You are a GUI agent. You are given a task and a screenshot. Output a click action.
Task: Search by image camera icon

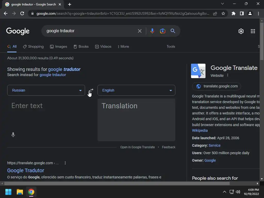(162, 31)
